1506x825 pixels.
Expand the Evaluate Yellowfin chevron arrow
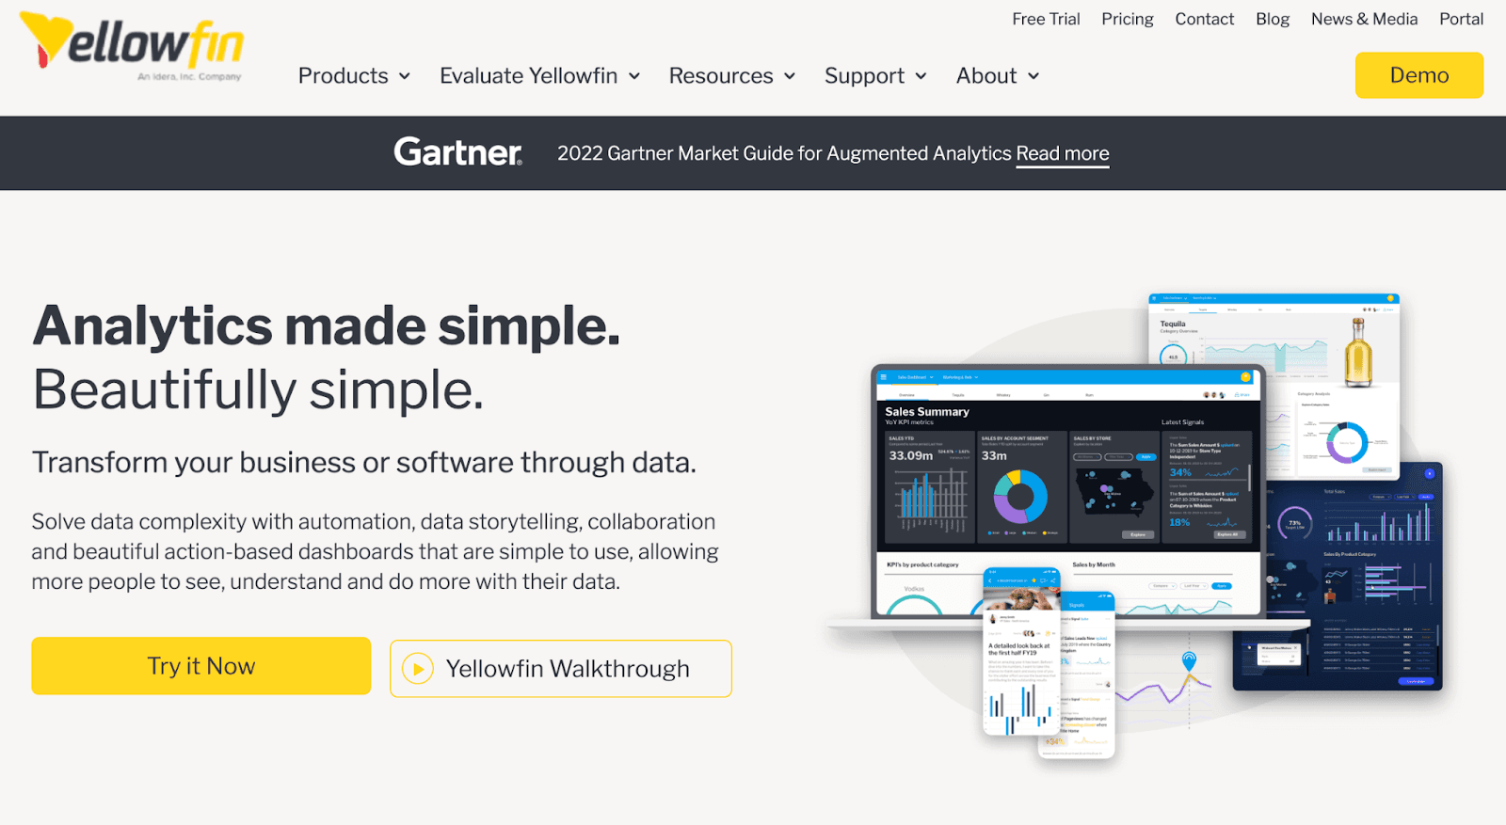pyautogui.click(x=634, y=76)
